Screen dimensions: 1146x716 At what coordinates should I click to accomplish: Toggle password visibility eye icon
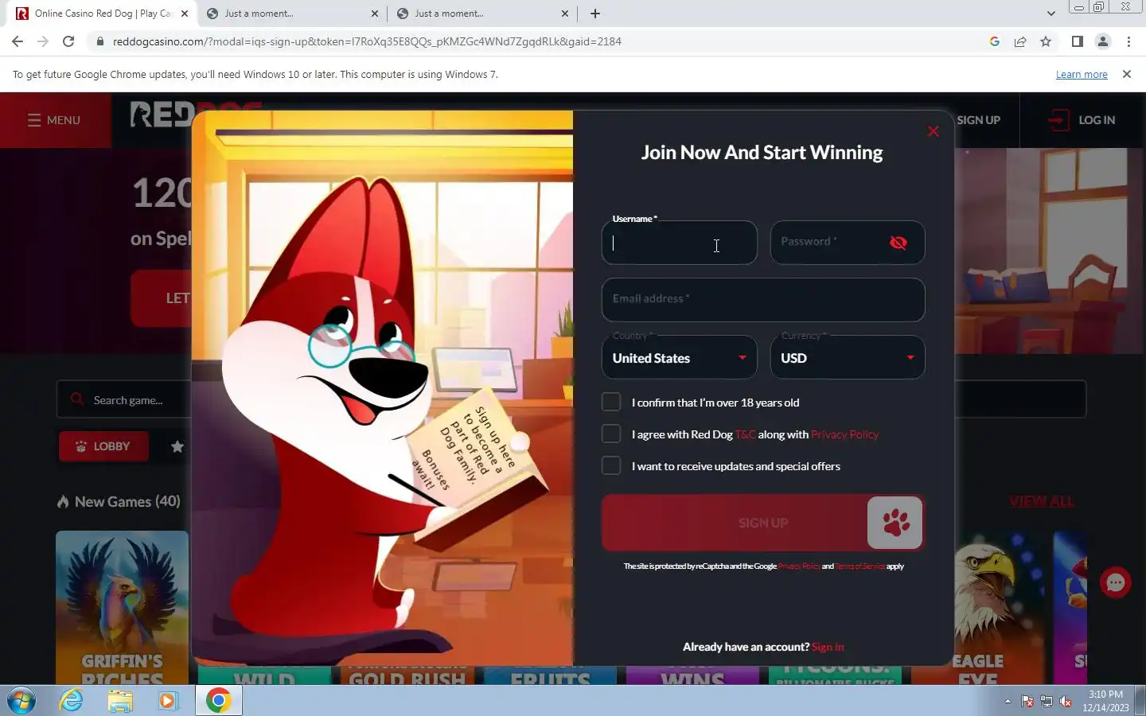[x=898, y=243]
